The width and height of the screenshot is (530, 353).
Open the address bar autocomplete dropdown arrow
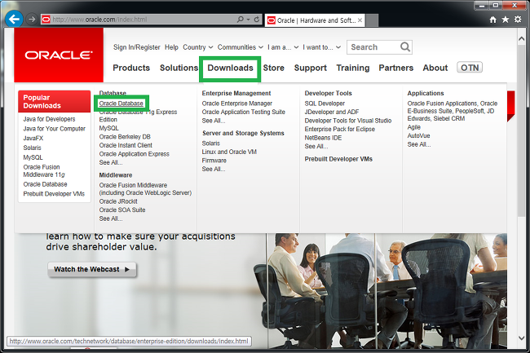248,20
